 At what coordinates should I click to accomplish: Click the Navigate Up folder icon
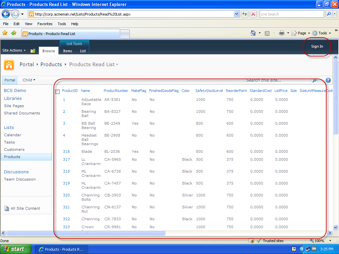(33, 51)
